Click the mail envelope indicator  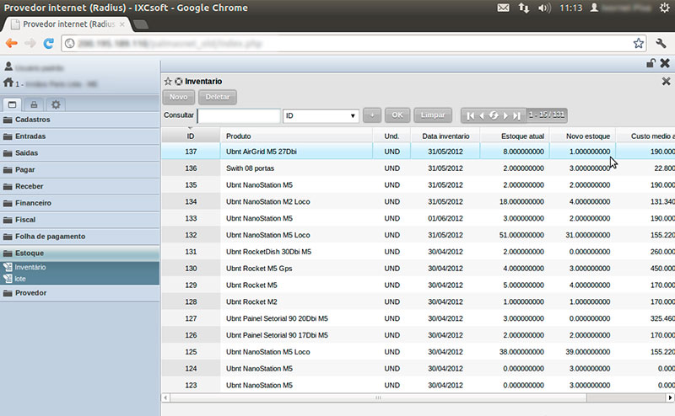point(503,8)
